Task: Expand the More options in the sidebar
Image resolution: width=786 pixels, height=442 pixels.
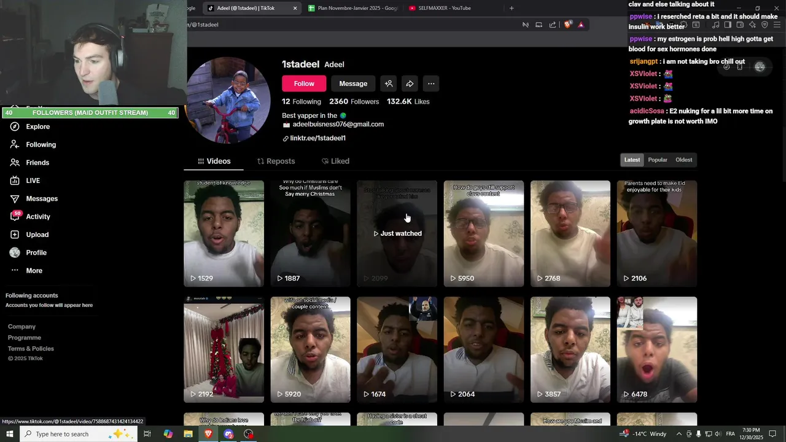Action: pyautogui.click(x=26, y=271)
